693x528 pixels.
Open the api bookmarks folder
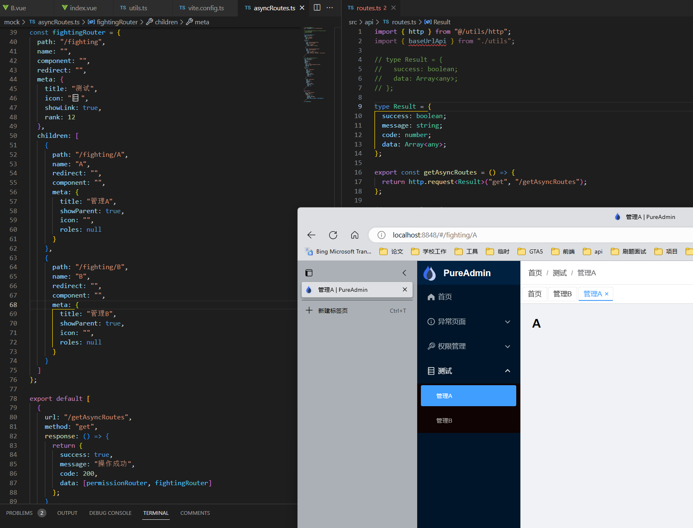pyautogui.click(x=593, y=251)
